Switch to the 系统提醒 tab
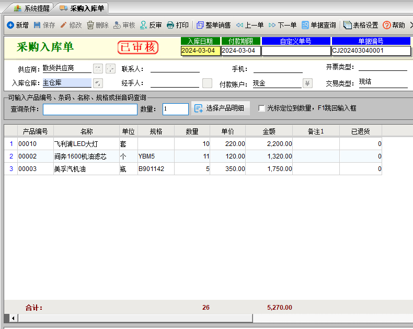The image size is (413, 329). [32, 8]
